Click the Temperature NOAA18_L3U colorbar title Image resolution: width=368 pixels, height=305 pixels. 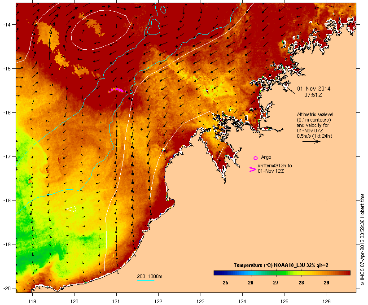[281, 265]
